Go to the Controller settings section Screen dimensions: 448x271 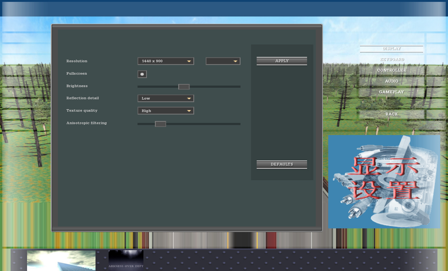pyautogui.click(x=391, y=70)
